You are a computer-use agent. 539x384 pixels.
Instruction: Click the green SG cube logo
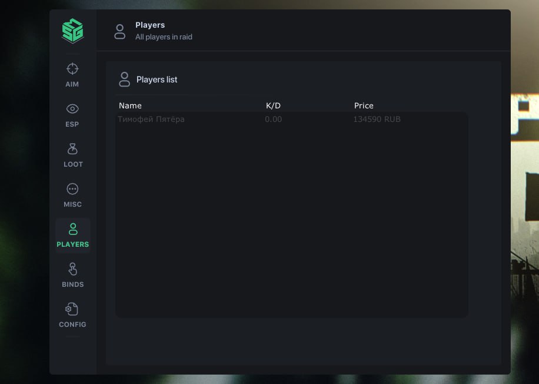pos(72,31)
